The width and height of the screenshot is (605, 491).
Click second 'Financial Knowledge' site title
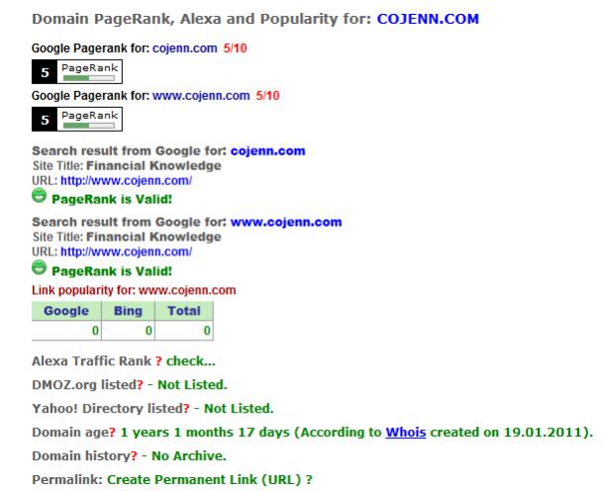153,237
